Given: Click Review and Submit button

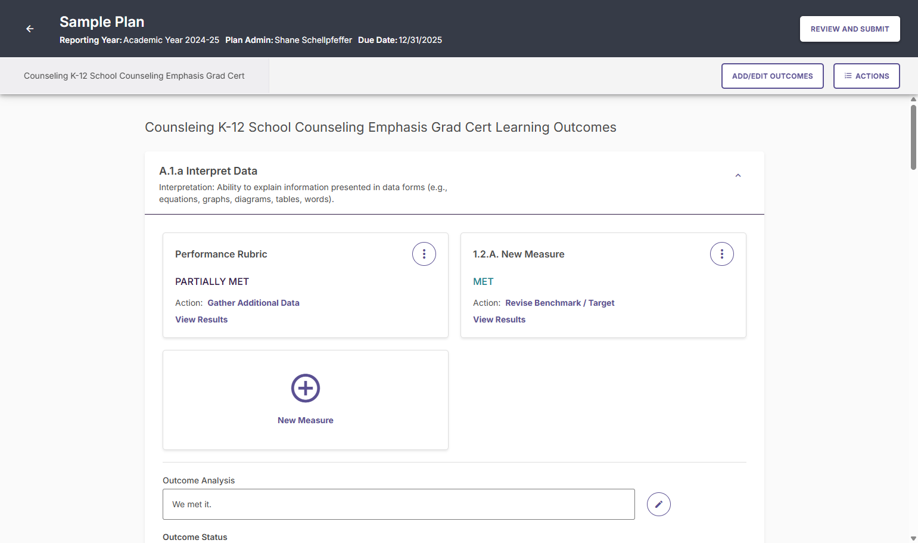Looking at the screenshot, I should (849, 29).
